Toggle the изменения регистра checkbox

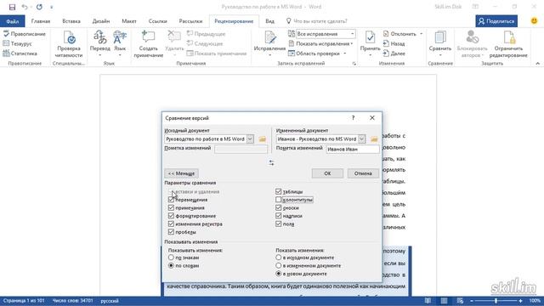pos(171,224)
